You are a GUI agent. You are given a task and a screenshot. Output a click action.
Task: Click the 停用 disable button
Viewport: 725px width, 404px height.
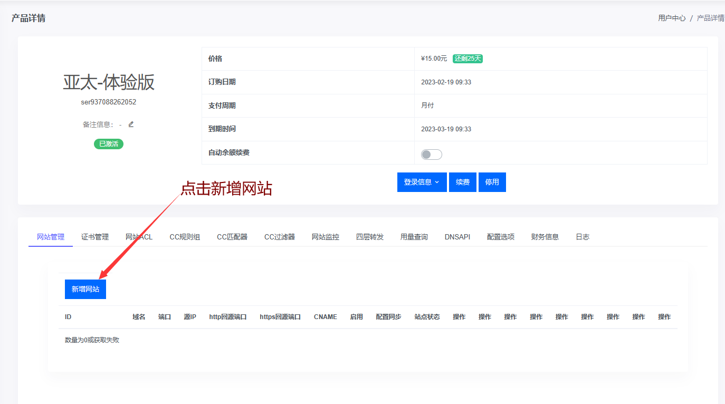(x=492, y=182)
